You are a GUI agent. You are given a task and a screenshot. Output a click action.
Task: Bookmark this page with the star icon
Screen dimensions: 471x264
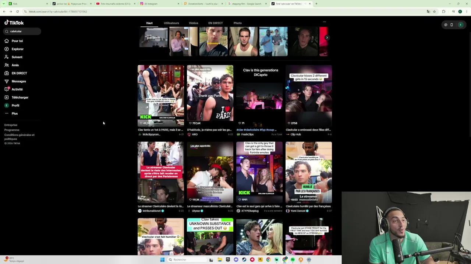(x=434, y=11)
